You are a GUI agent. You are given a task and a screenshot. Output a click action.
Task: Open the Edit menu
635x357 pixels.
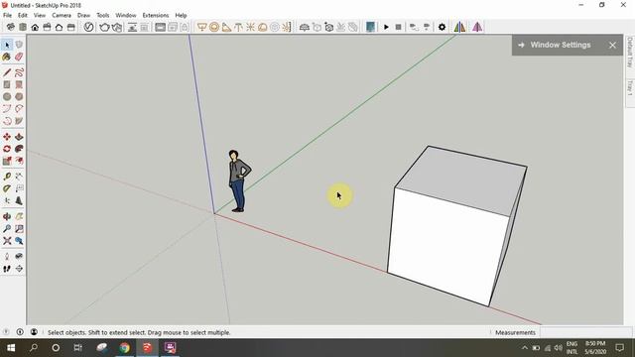tap(23, 16)
